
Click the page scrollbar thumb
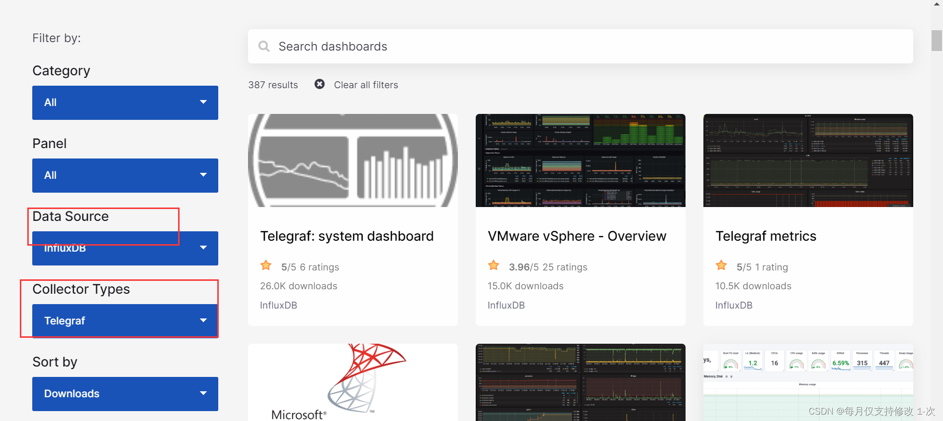coord(937,41)
